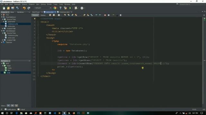Click the first editor toolbar icon after History

click(50, 15)
